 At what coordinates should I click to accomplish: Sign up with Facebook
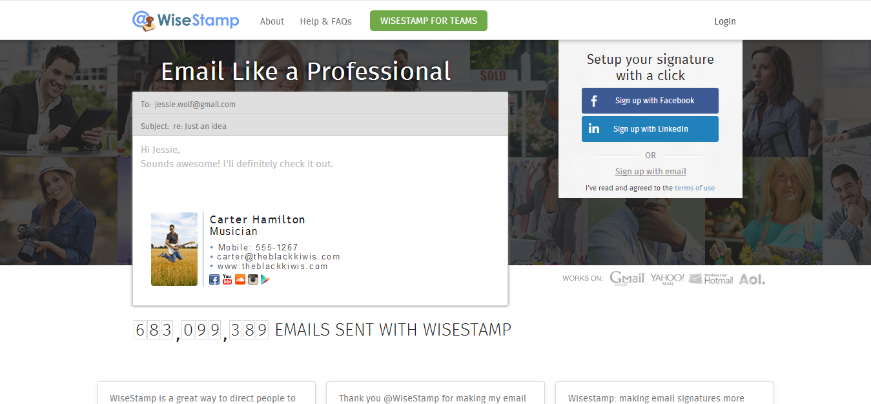650,101
